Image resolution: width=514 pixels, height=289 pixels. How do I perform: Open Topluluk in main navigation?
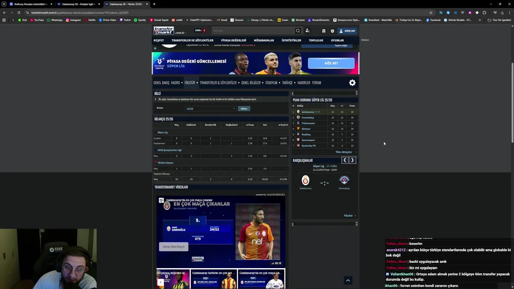click(x=316, y=40)
